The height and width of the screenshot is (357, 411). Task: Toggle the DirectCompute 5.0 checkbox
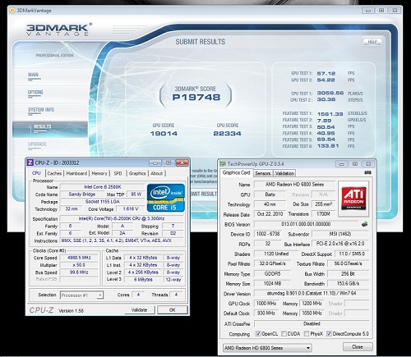(x=329, y=334)
